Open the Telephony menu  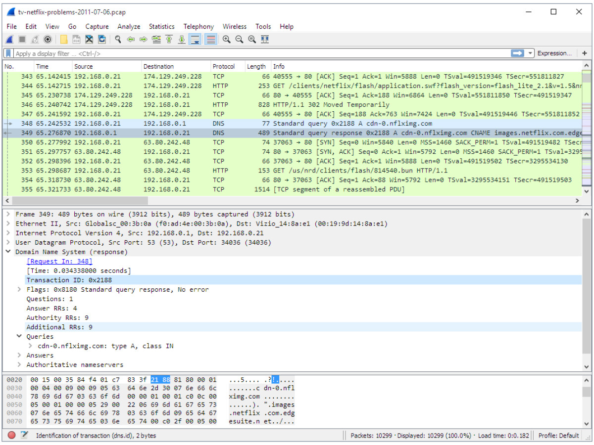pyautogui.click(x=198, y=26)
